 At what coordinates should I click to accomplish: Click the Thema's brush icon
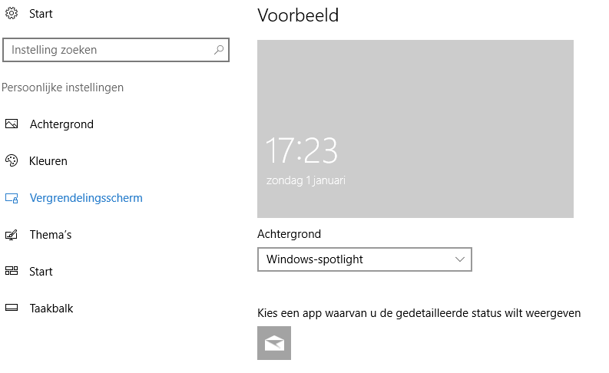(12, 234)
